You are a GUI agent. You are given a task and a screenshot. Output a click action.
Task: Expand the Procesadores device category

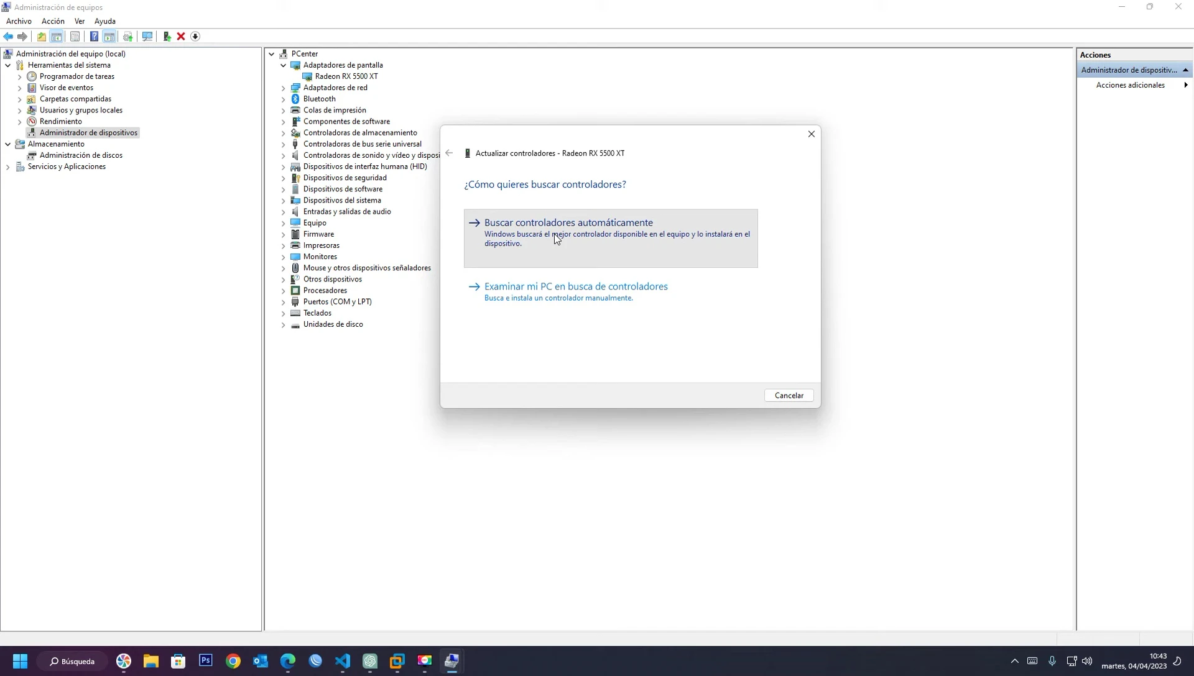click(x=283, y=291)
